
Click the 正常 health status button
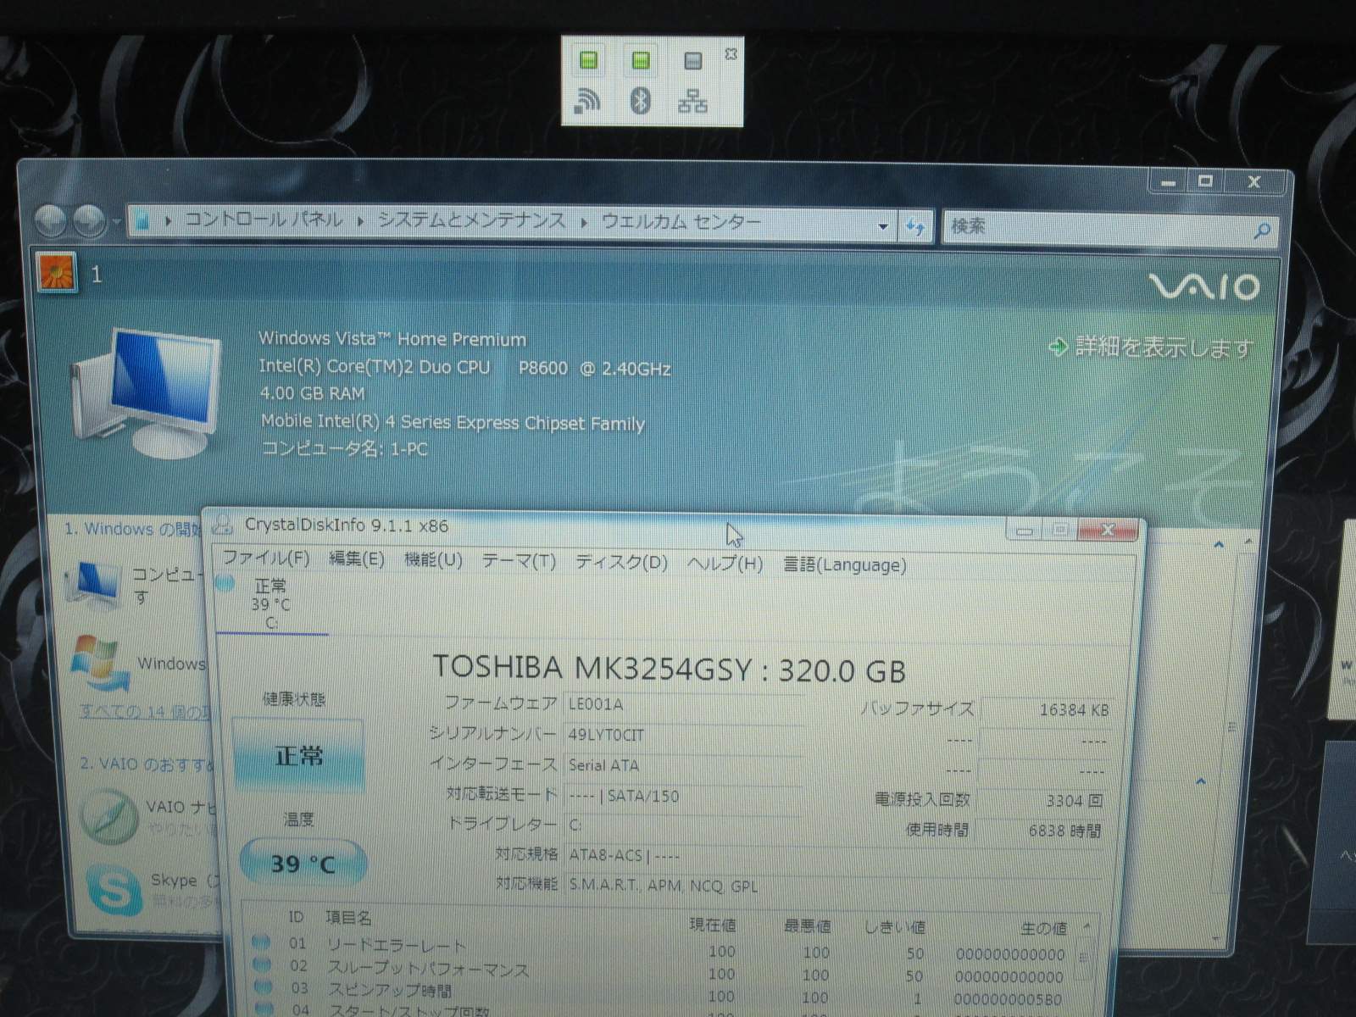point(297,755)
